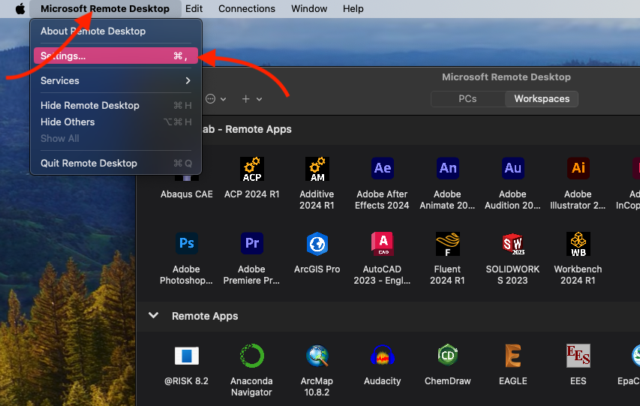Launch Adobe Audition app icon

tap(513, 168)
